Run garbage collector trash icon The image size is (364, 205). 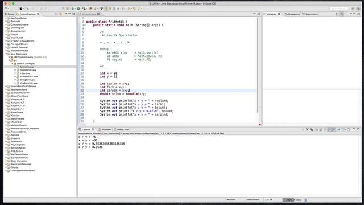(306, 200)
